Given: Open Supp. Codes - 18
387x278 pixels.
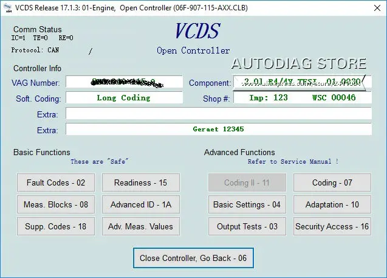Looking at the screenshot, I should coord(56,226).
